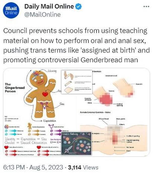Tick the second Sex Assigned checkbox

tap(58, 142)
